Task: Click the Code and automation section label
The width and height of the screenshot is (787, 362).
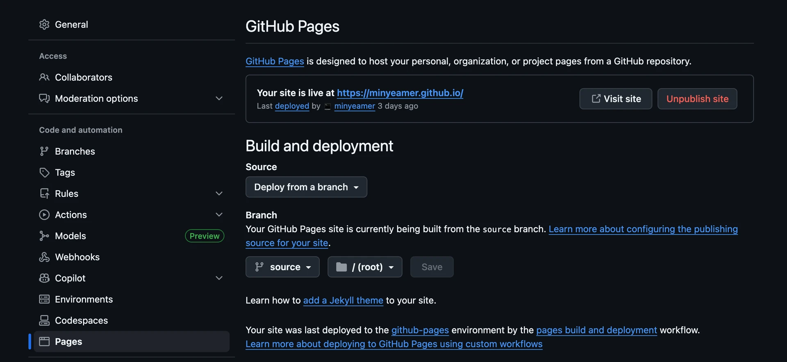Action: point(81,130)
